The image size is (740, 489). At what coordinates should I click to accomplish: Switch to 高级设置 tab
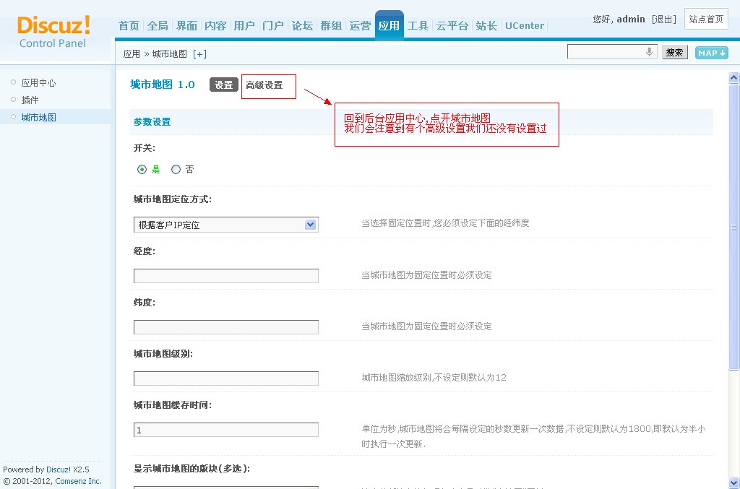(x=264, y=85)
